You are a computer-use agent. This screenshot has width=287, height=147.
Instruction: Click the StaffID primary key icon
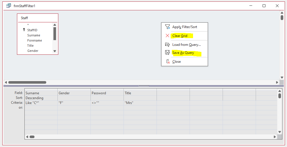point(24,30)
